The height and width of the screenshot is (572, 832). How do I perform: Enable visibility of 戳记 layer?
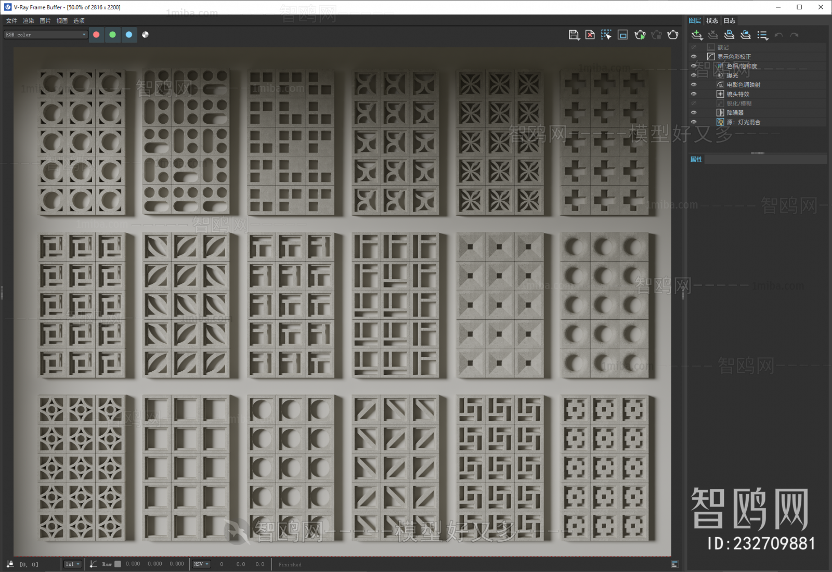pyautogui.click(x=693, y=47)
